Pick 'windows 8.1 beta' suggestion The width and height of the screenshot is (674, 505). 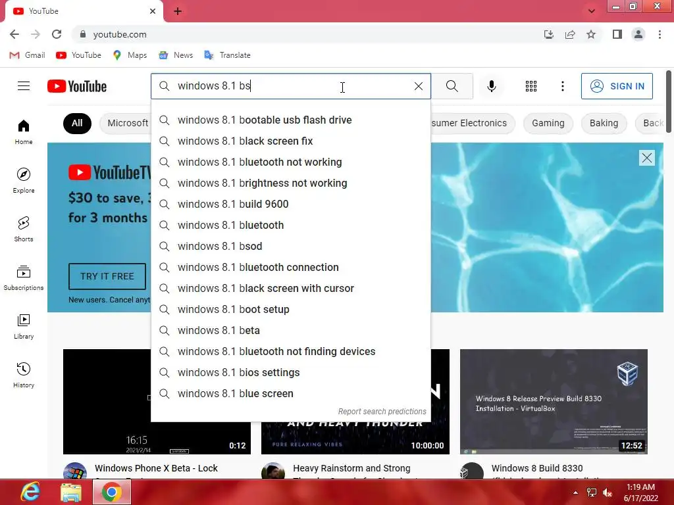click(290, 330)
